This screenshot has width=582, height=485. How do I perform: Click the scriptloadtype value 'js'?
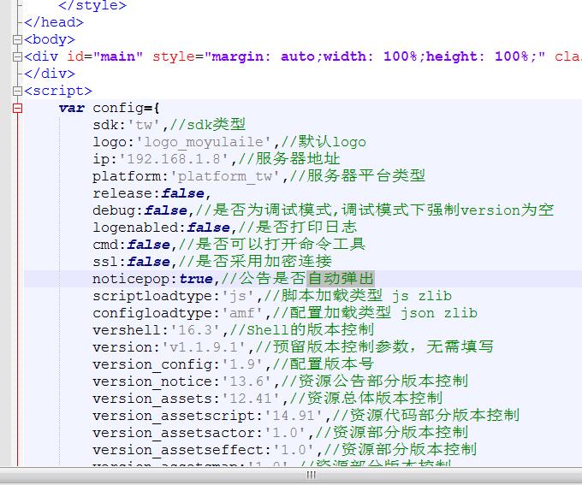coord(238,296)
